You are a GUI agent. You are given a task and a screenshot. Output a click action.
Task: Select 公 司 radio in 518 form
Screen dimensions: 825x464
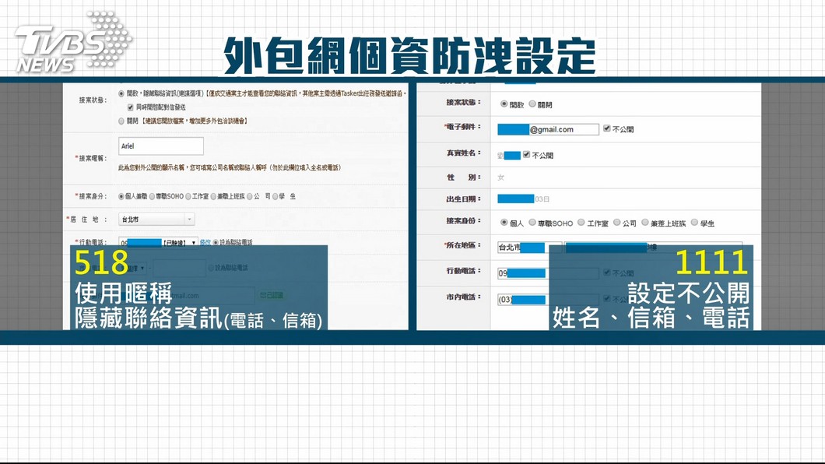point(250,196)
